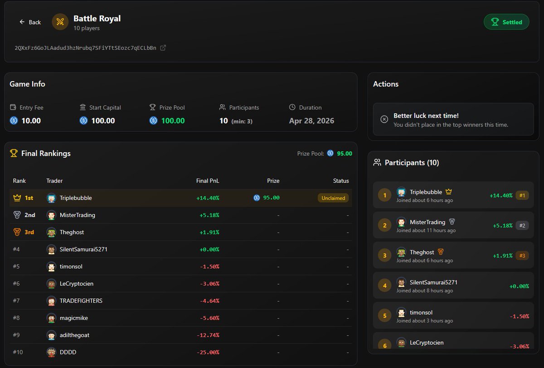Click the coin icon in Triplebubble's prize cell
The height and width of the screenshot is (368, 544).
[x=257, y=198]
